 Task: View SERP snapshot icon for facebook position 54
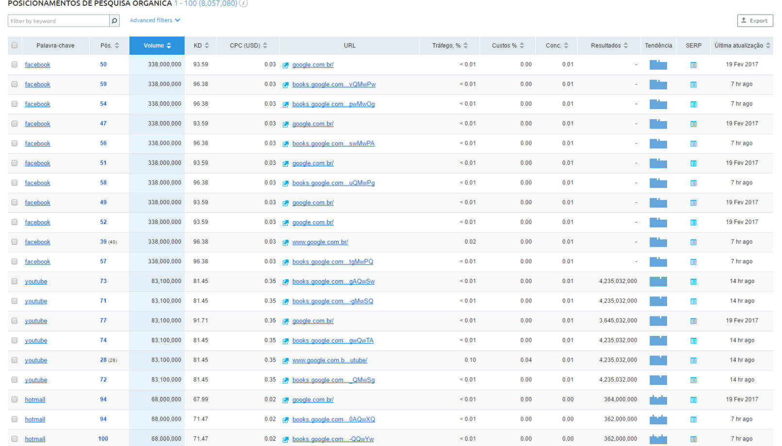coord(693,104)
